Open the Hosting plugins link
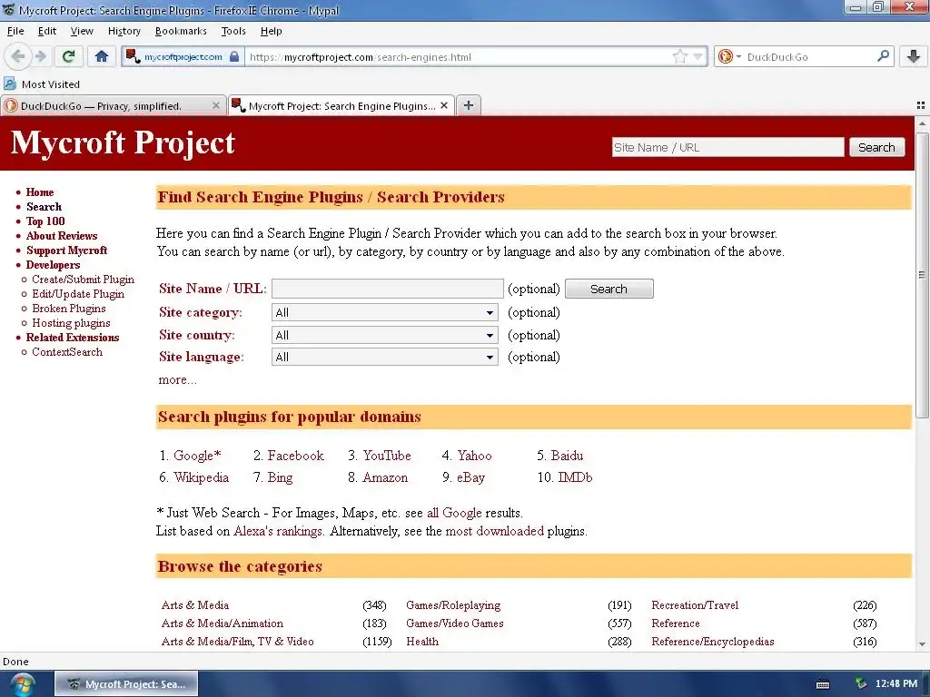 pyautogui.click(x=71, y=323)
